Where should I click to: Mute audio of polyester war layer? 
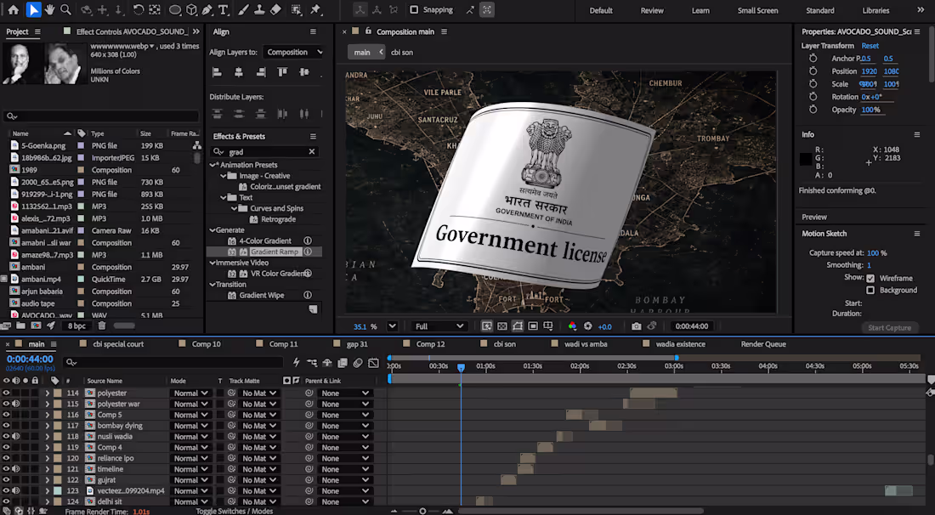pyautogui.click(x=16, y=404)
